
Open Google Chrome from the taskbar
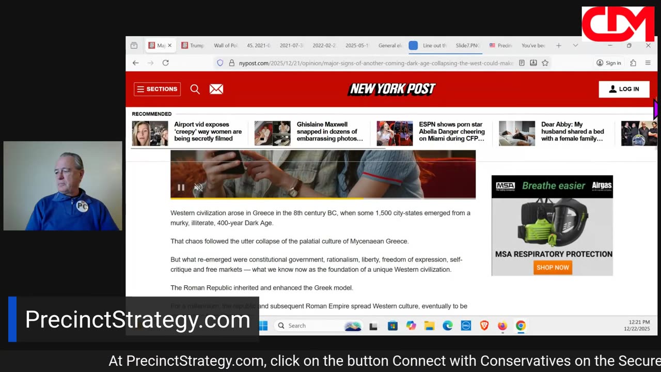(x=521, y=326)
